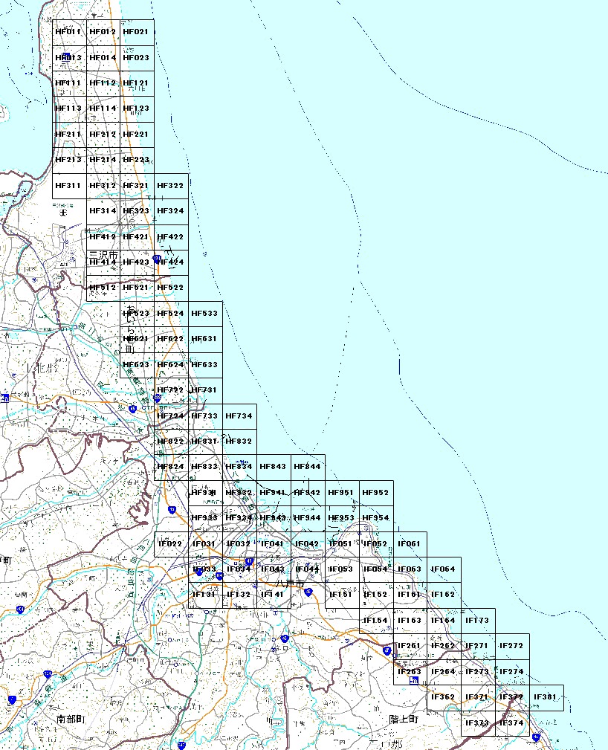The width and height of the screenshot is (608, 750).
Task: Click the HF952 tile
Action: point(376,493)
